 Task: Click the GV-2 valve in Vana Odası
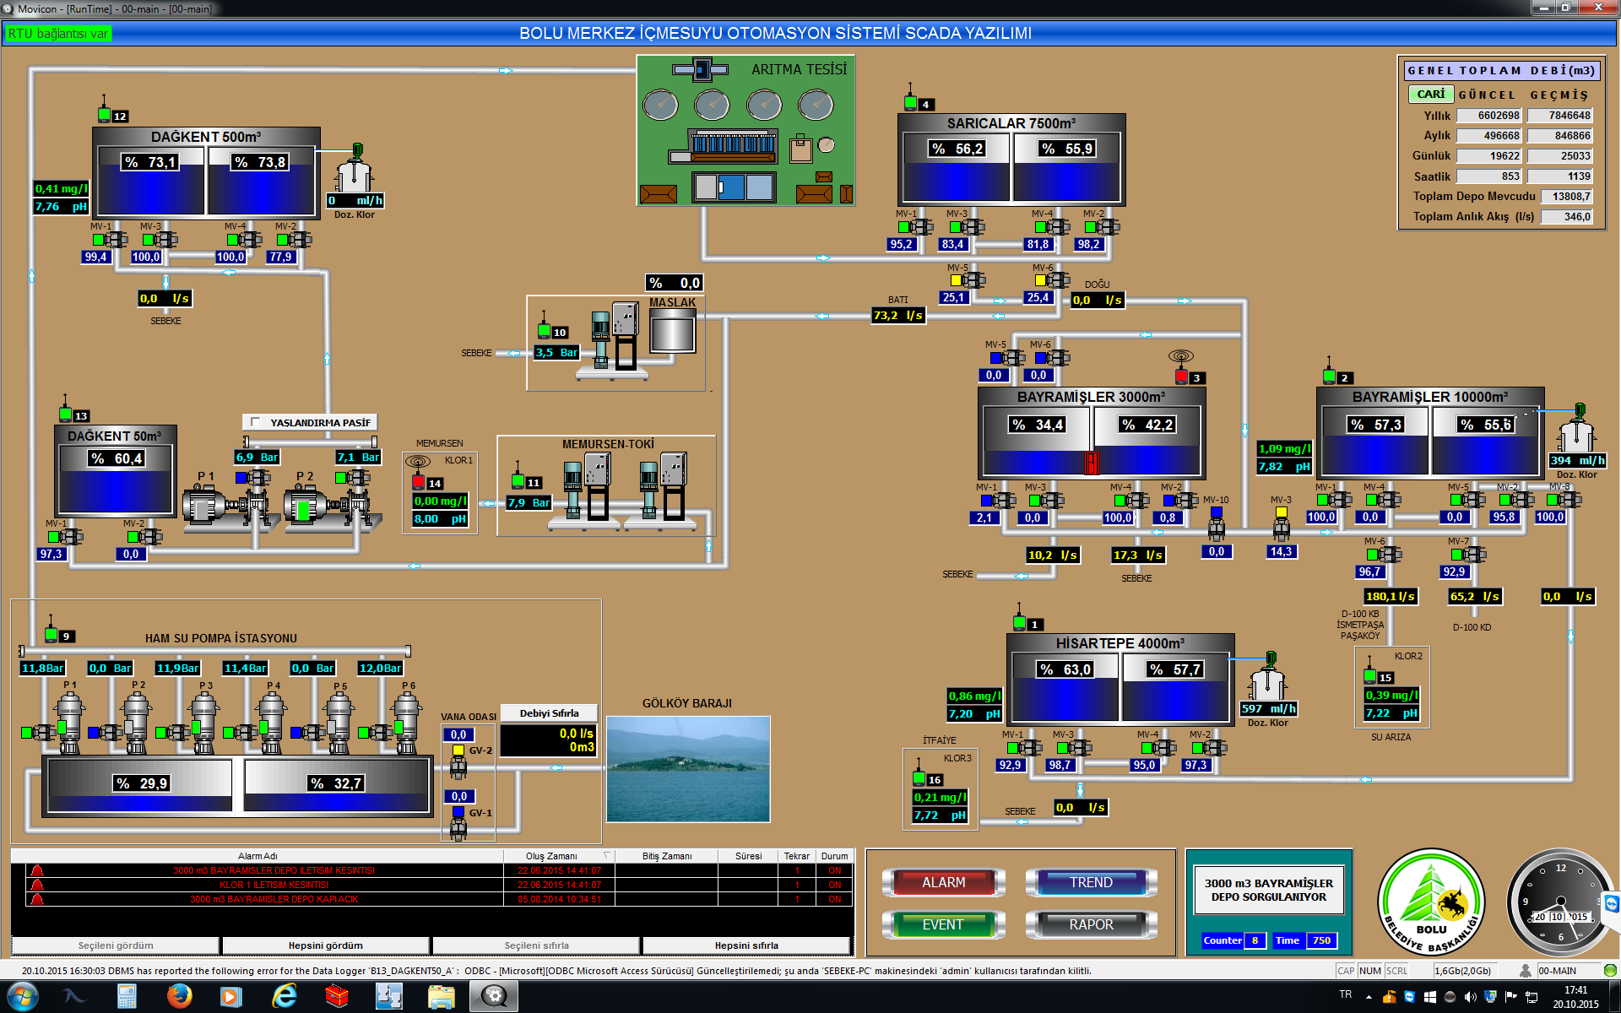[x=458, y=761]
